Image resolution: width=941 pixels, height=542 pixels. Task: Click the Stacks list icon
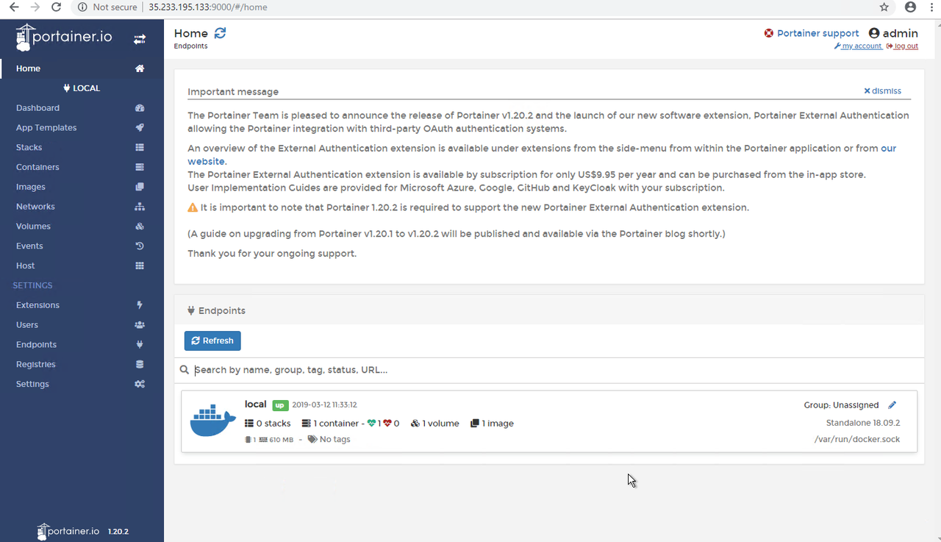pos(140,148)
